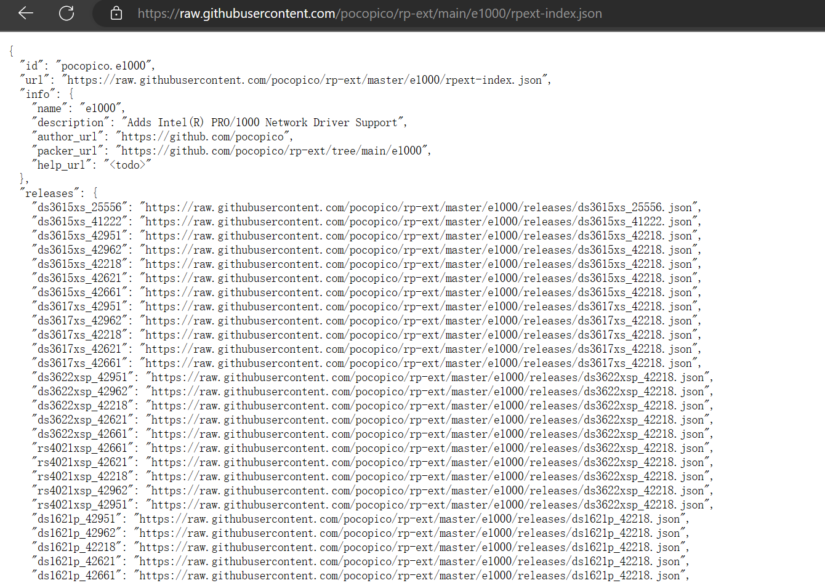Click the ds3615xs_42621 release entry
Screen dimensions: 825x583
click(x=366, y=278)
